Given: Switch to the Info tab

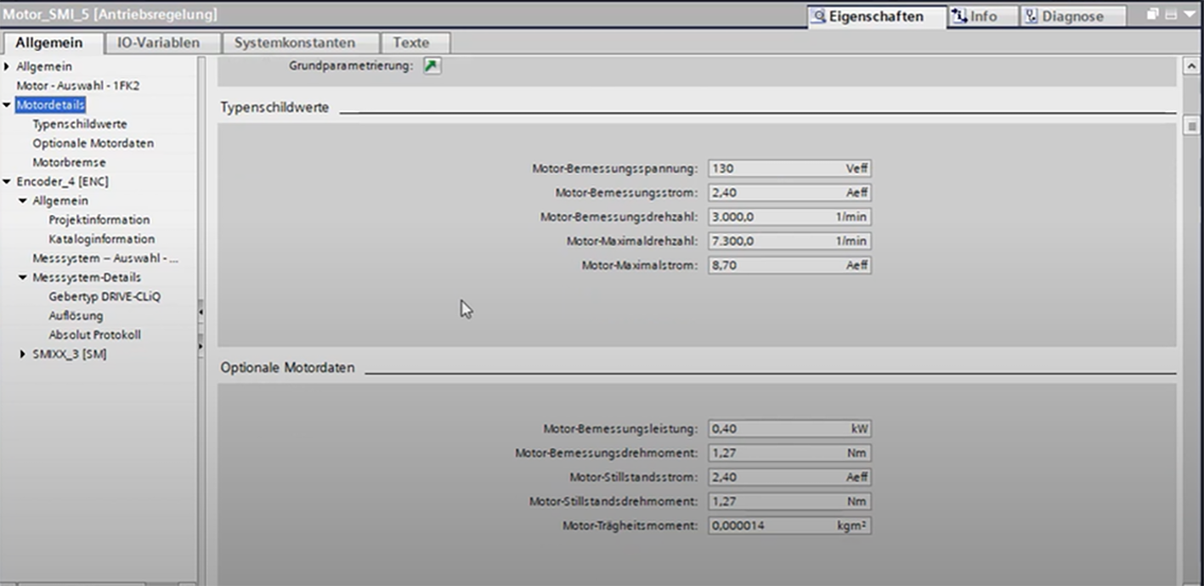Looking at the screenshot, I should [981, 16].
